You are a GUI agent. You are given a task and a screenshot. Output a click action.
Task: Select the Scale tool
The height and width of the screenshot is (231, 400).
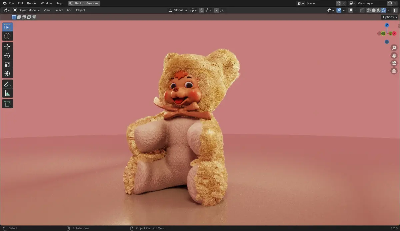tap(7, 64)
